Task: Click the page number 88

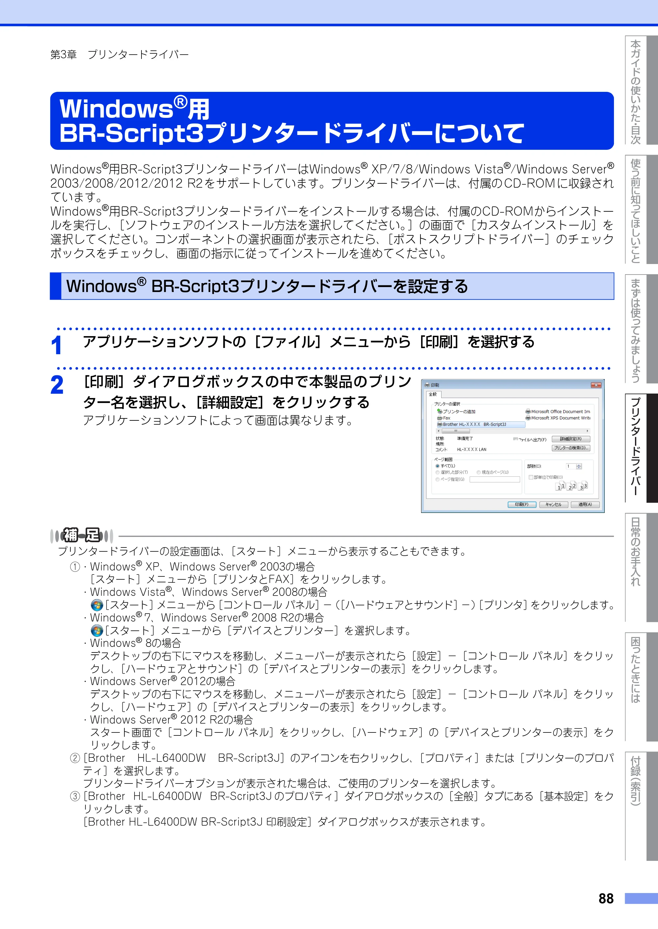Action: [606, 899]
